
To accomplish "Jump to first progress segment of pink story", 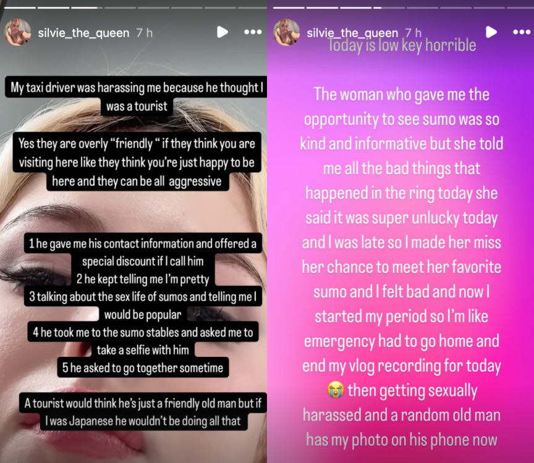I will [x=289, y=7].
